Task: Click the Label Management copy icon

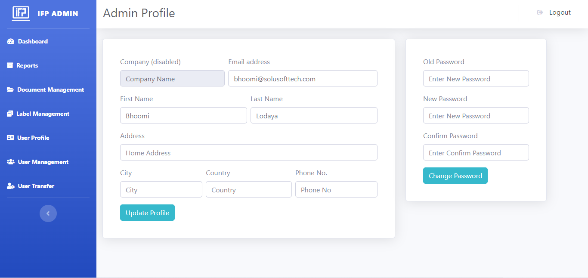Action: [10, 114]
